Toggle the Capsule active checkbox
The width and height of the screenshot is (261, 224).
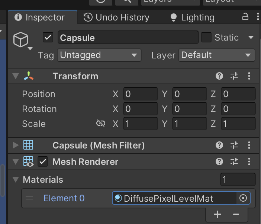[x=48, y=37]
